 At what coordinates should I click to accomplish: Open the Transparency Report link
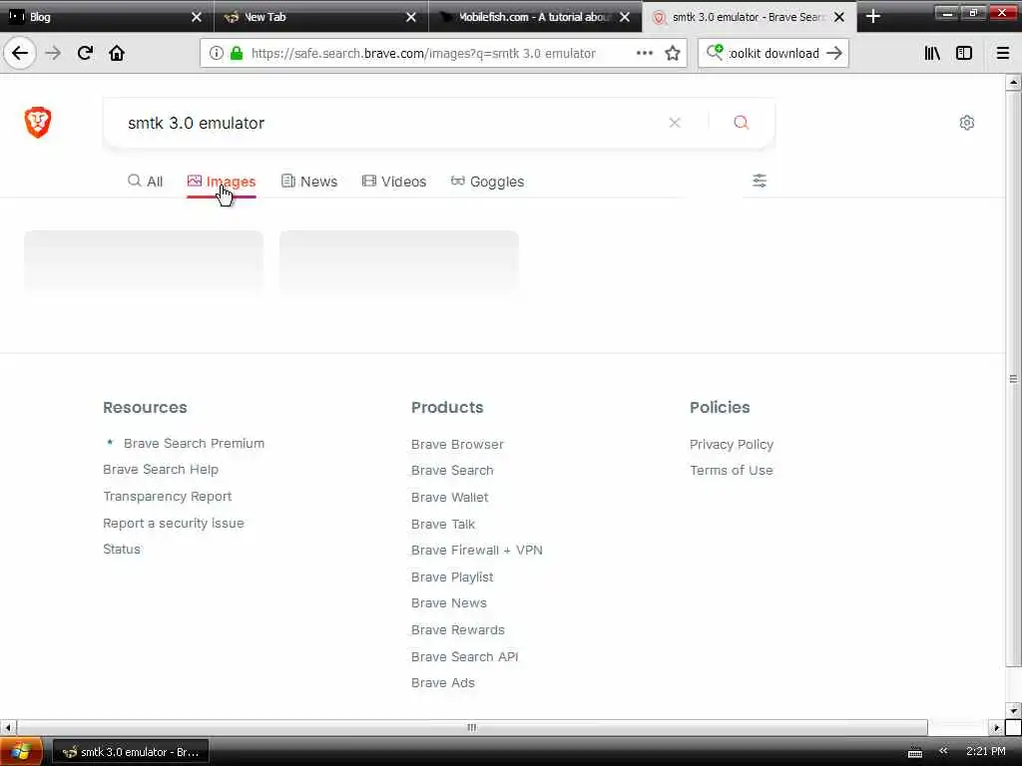(167, 496)
